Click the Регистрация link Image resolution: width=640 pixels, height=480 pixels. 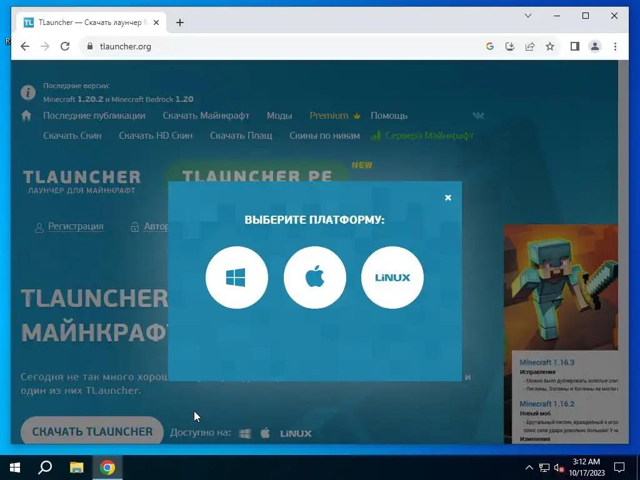pos(76,226)
